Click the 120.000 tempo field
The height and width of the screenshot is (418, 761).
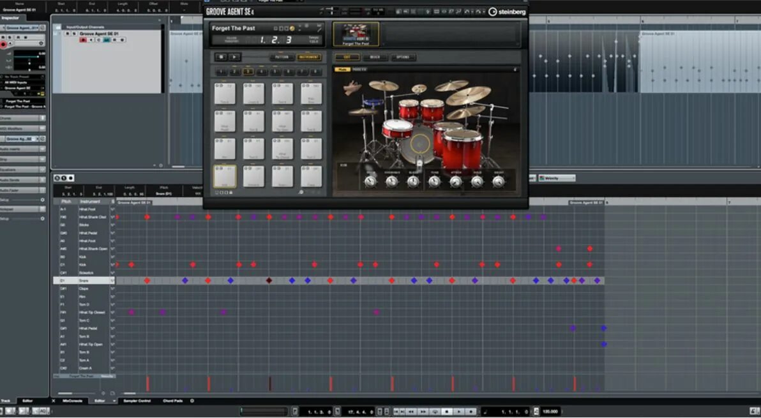click(550, 412)
